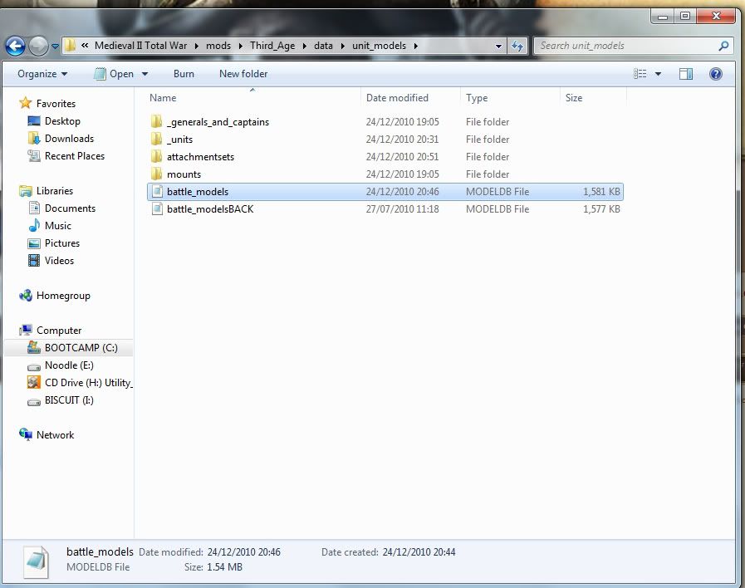This screenshot has width=745, height=588.
Task: Click the refresh button beside address bar
Action: 518,47
